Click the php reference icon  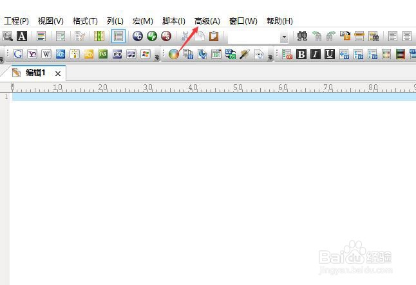tap(117, 54)
